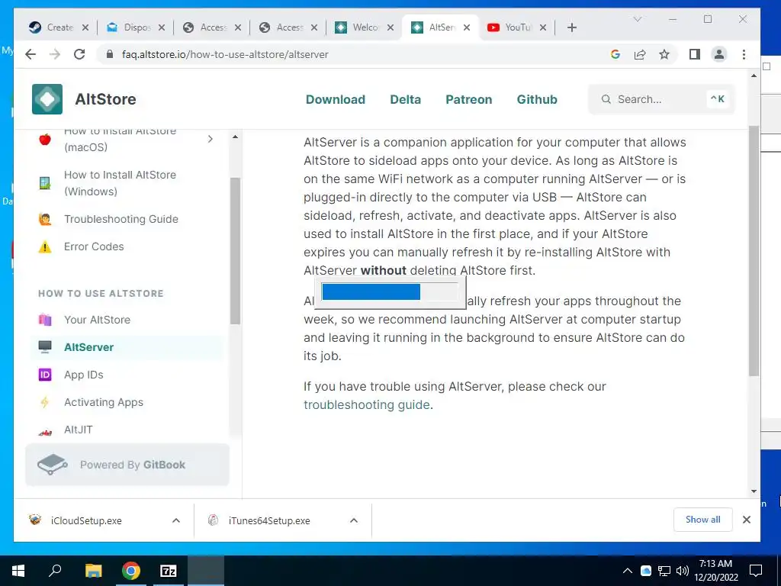Click sidebar scroll up arrow
Image resolution: width=781 pixels, height=586 pixels.
click(235, 137)
